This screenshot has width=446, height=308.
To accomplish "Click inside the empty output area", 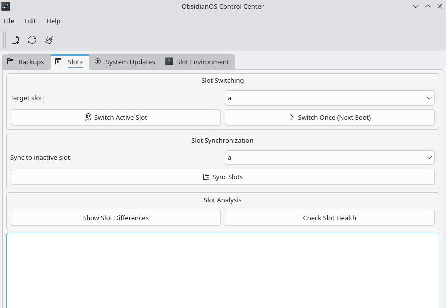I will tap(223, 271).
